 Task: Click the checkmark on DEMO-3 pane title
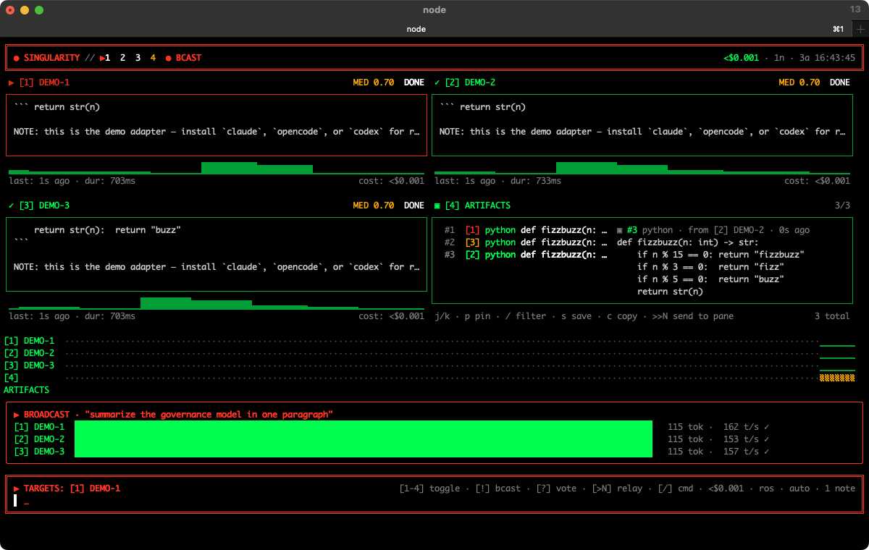click(x=12, y=206)
